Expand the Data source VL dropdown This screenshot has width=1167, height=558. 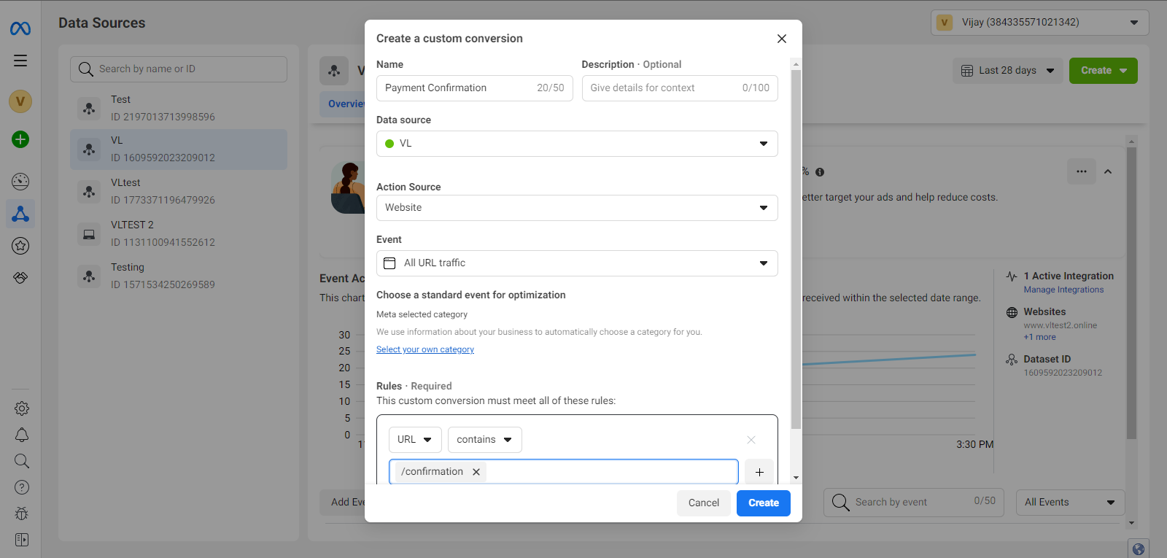point(576,144)
